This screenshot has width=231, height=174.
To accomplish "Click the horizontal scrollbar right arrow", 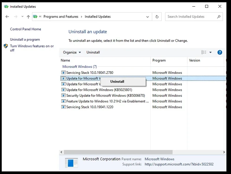I will 224,152.
